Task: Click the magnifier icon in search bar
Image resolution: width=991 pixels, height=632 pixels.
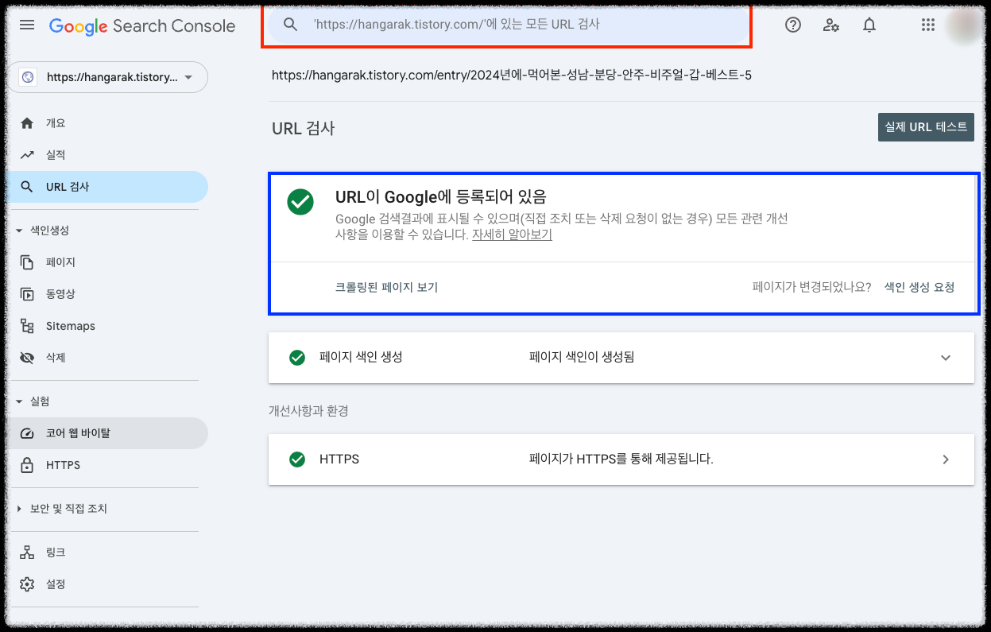Action: tap(291, 25)
